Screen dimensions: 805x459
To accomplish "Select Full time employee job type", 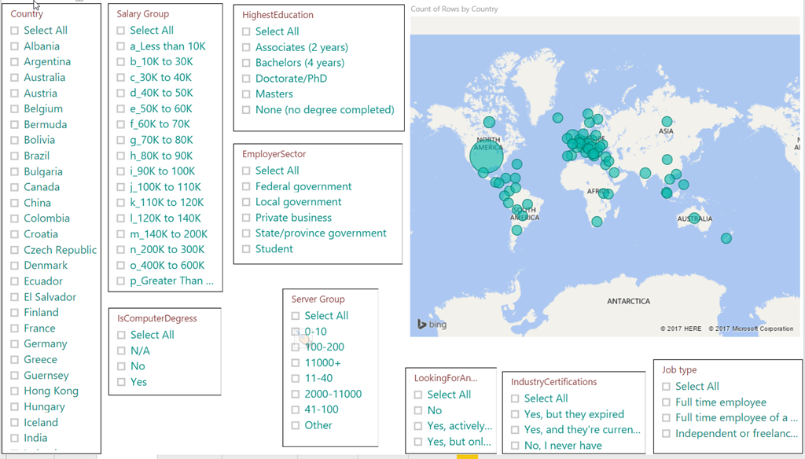I will pos(667,402).
